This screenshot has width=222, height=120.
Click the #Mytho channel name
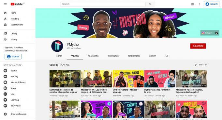click(73, 45)
